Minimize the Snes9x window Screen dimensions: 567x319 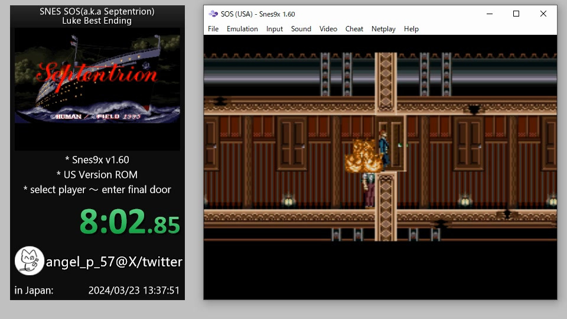coord(489,14)
